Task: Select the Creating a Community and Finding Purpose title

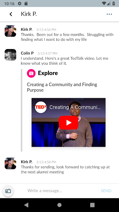Action: [62, 87]
